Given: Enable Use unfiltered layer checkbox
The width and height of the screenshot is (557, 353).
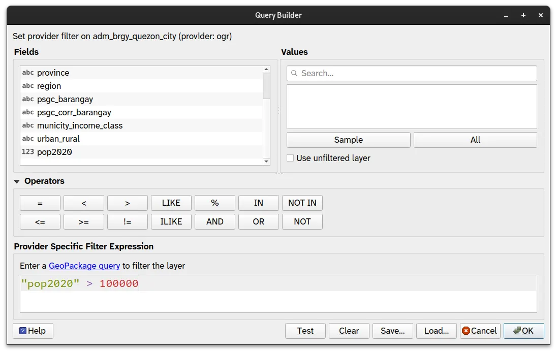Looking at the screenshot, I should (x=290, y=158).
